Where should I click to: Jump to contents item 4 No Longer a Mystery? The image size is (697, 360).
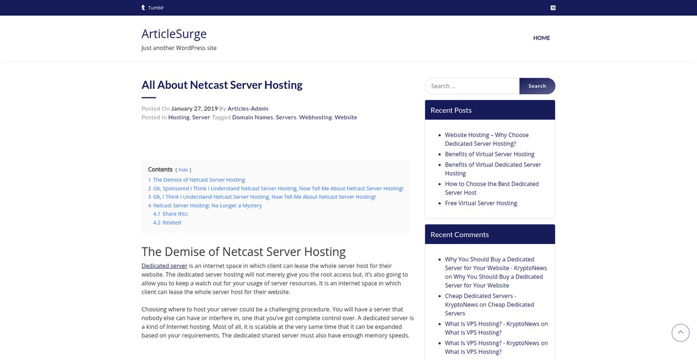pos(205,206)
